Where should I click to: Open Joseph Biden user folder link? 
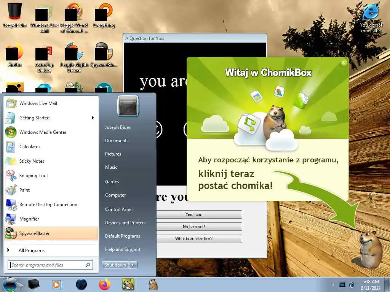pos(118,127)
